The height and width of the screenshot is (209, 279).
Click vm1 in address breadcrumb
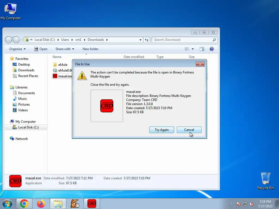(78, 40)
